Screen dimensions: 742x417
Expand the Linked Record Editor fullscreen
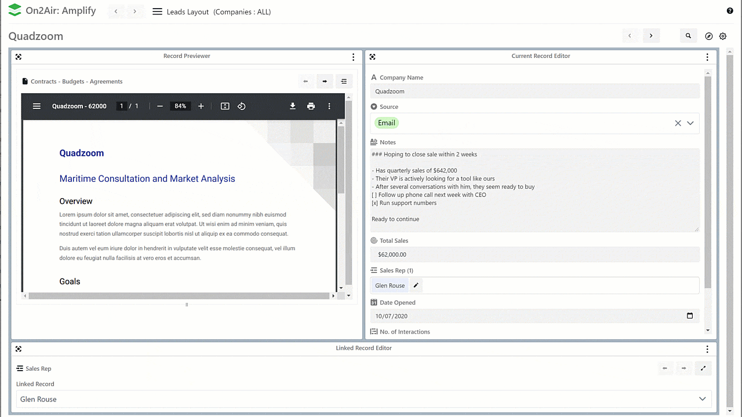click(x=703, y=368)
